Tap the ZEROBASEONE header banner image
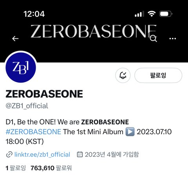The image size is (188, 175). [94, 31]
